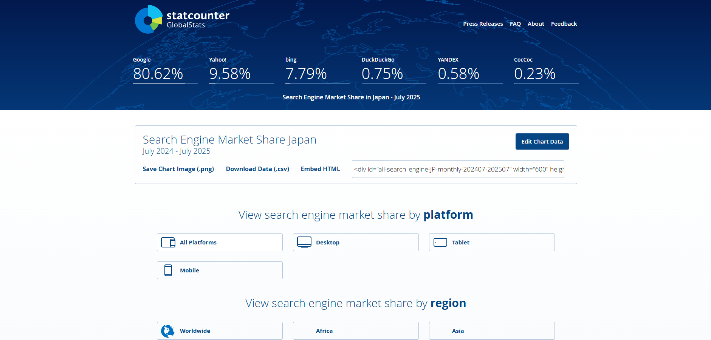
Task: Select the Desktop monitor icon
Action: pos(304,242)
